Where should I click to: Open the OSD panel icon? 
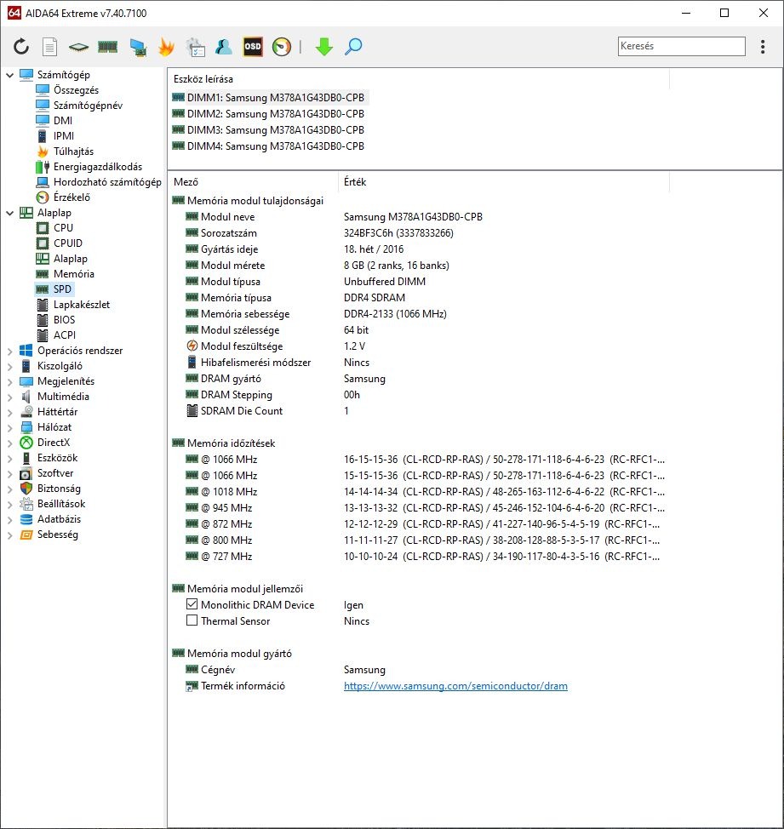pos(253,47)
